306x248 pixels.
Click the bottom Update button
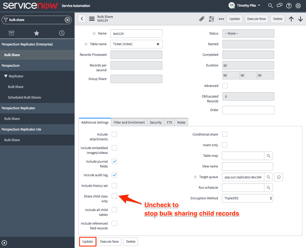click(x=88, y=242)
